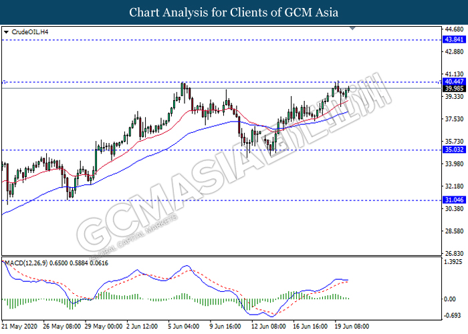Click the 32.180 price axis value
This screenshot has width=468, height=334.
[x=454, y=186]
